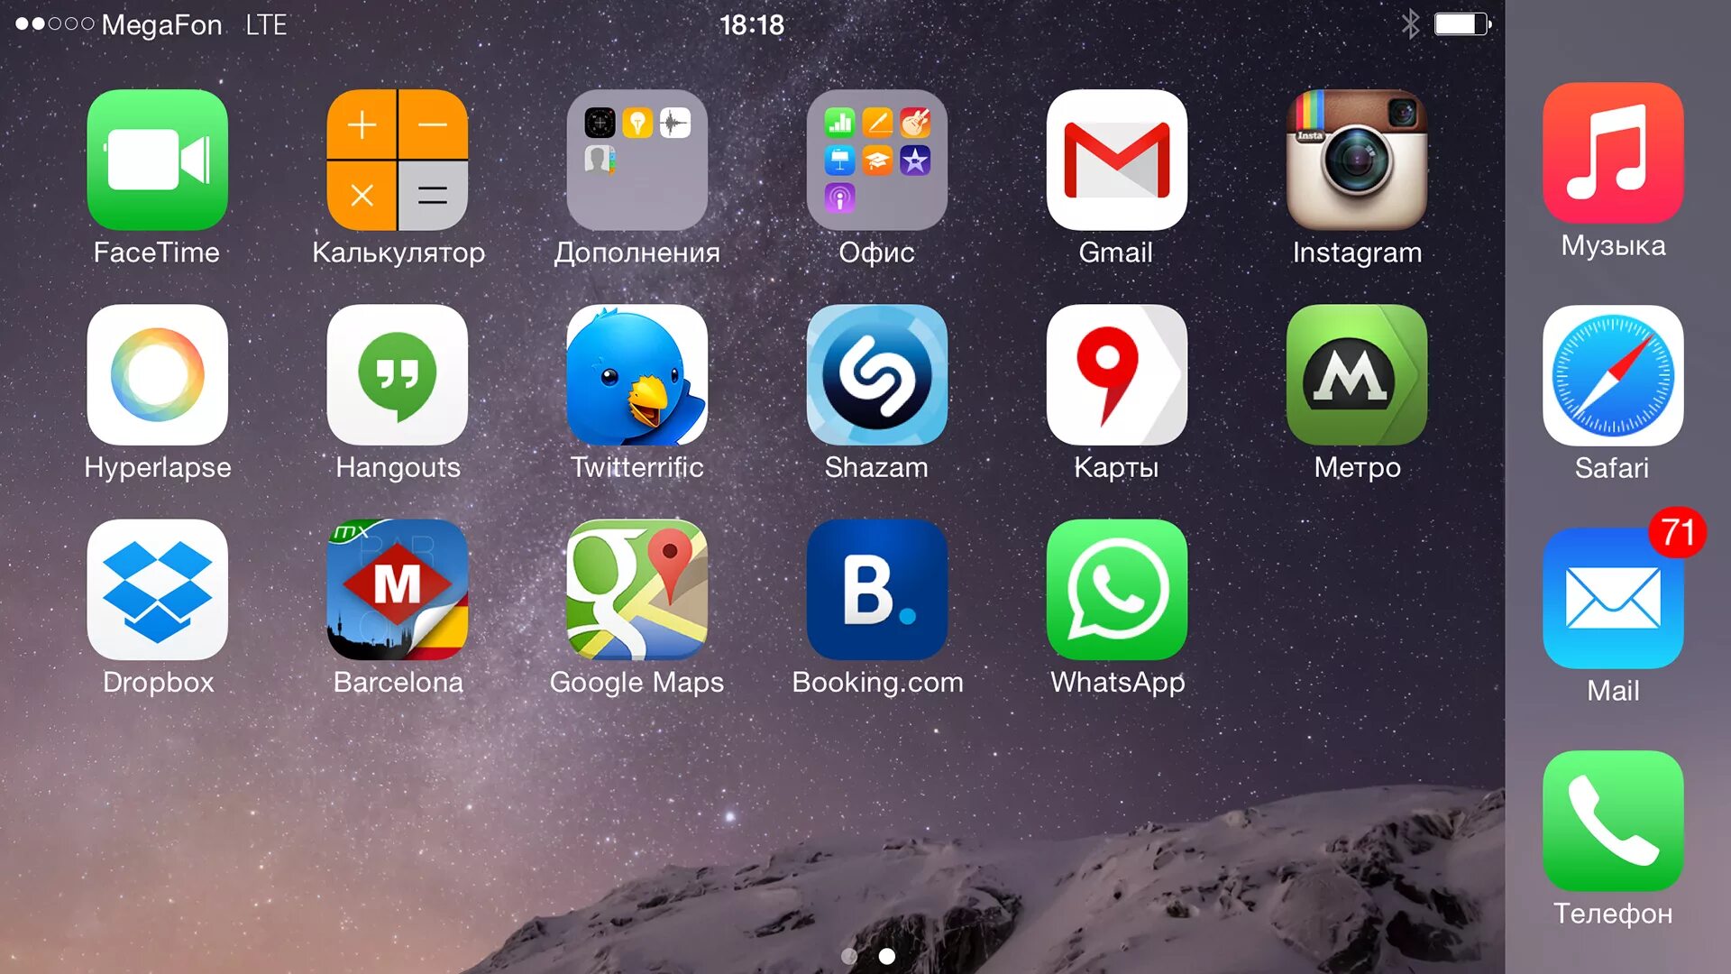Launch Shazam to identify music
The image size is (1731, 974).
pos(876,376)
